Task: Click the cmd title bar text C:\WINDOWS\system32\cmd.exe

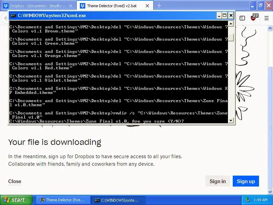Action: (x=52, y=15)
